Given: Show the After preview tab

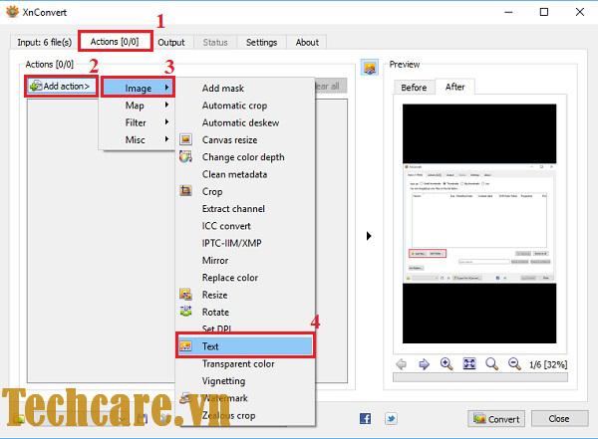Looking at the screenshot, I should coord(455,87).
